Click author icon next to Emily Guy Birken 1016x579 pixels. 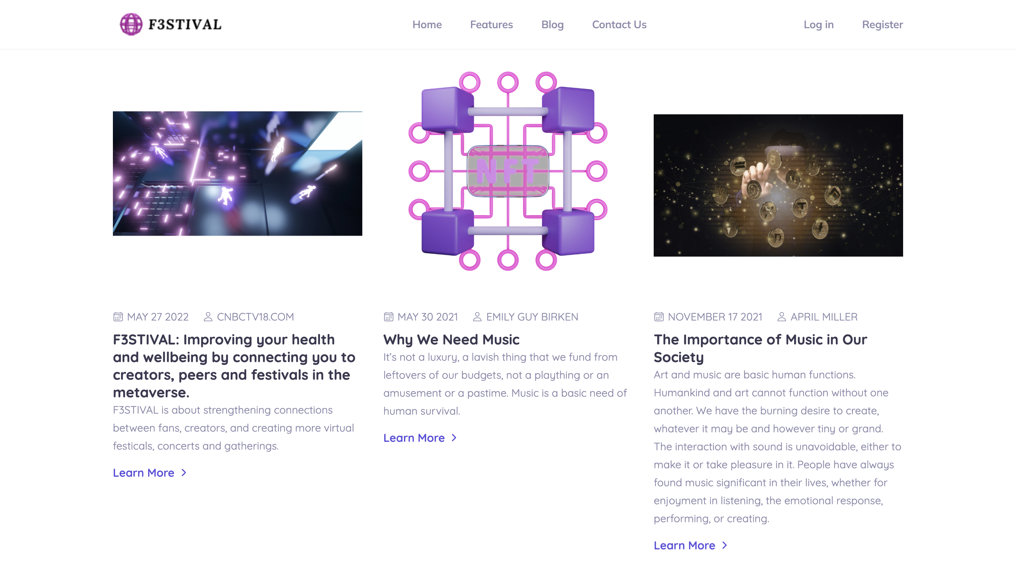[477, 317]
